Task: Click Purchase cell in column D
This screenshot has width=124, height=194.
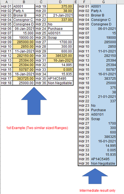Action: 60,29
